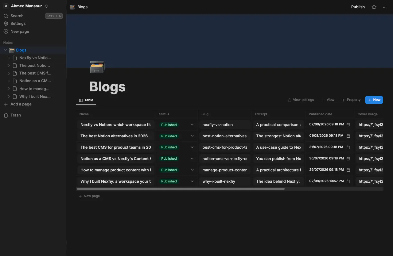Click the large file-box page icon above title
Image resolution: width=393 pixels, height=256 pixels.
(x=97, y=67)
